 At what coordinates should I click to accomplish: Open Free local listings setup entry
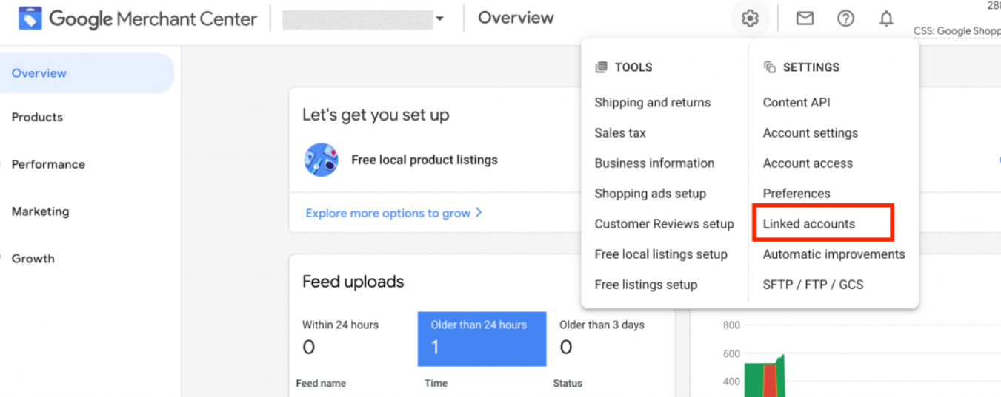click(x=661, y=254)
